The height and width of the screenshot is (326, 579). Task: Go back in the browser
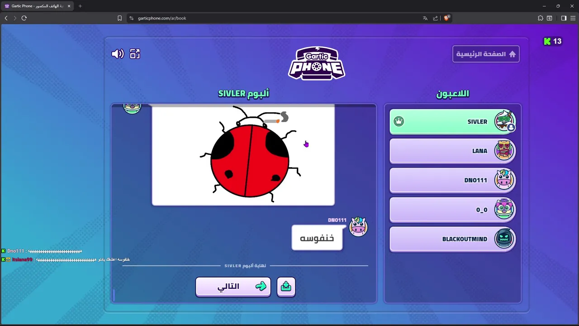(6, 18)
